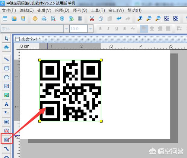The height and width of the screenshot is (158, 187).
Task: Toggle Italic formatting
Action: [108, 29]
